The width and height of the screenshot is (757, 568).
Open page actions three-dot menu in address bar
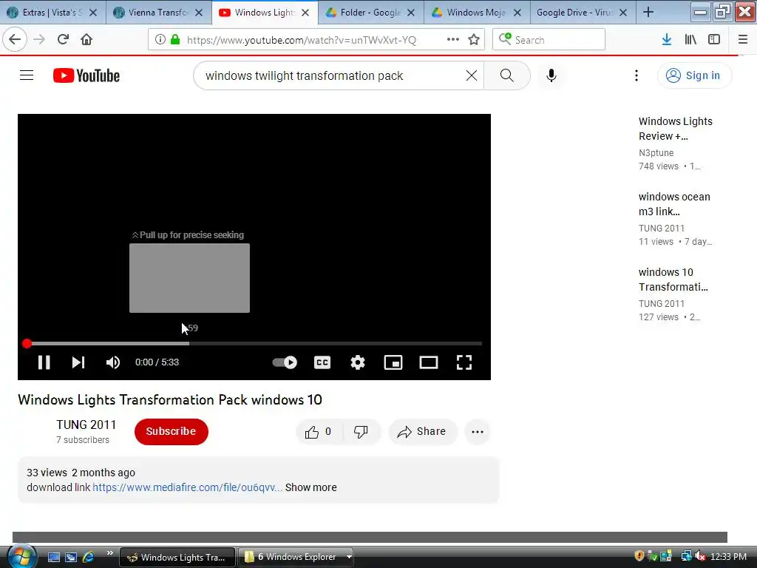[453, 40]
